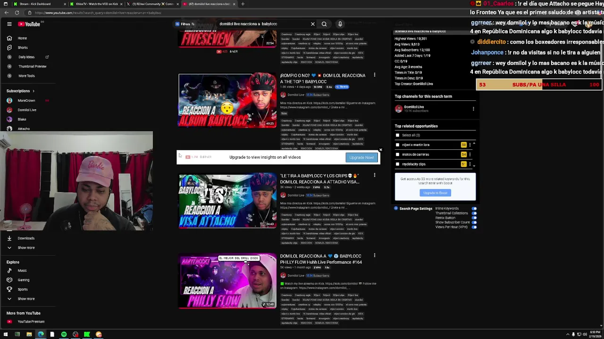This screenshot has width=604, height=339.
Task: Open more options for Philly Flow video
Action: [x=375, y=256]
